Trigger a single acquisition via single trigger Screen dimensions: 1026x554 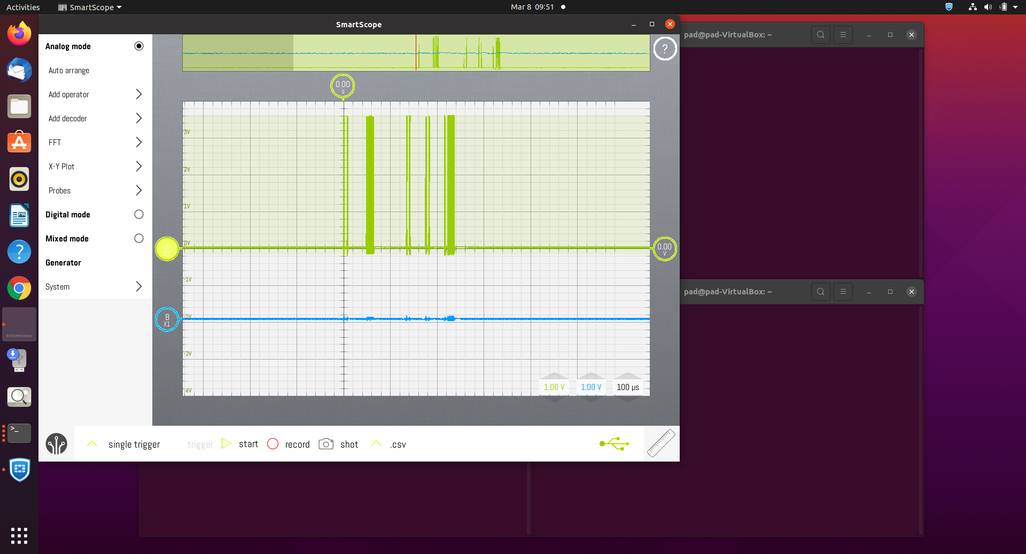pos(134,443)
